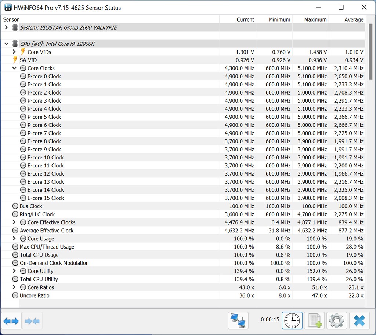Image resolution: width=376 pixels, height=335 pixels.
Task: Open the network remote monitoring icon
Action: click(238, 321)
